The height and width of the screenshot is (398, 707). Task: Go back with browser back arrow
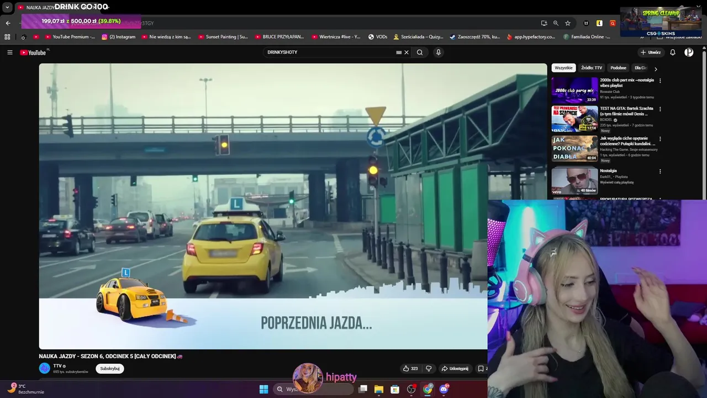pos(8,23)
